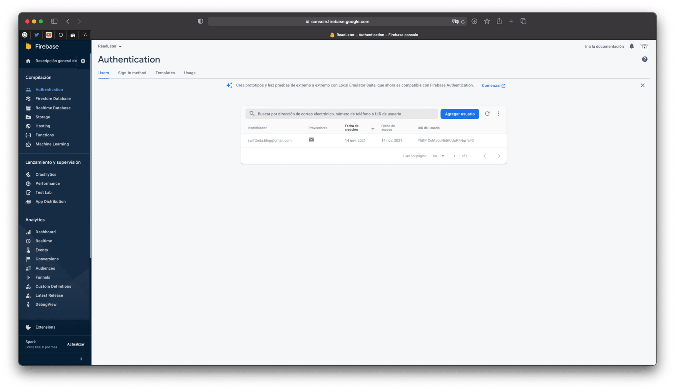
Task: Click the Storage sidebar icon
Action: 29,117
